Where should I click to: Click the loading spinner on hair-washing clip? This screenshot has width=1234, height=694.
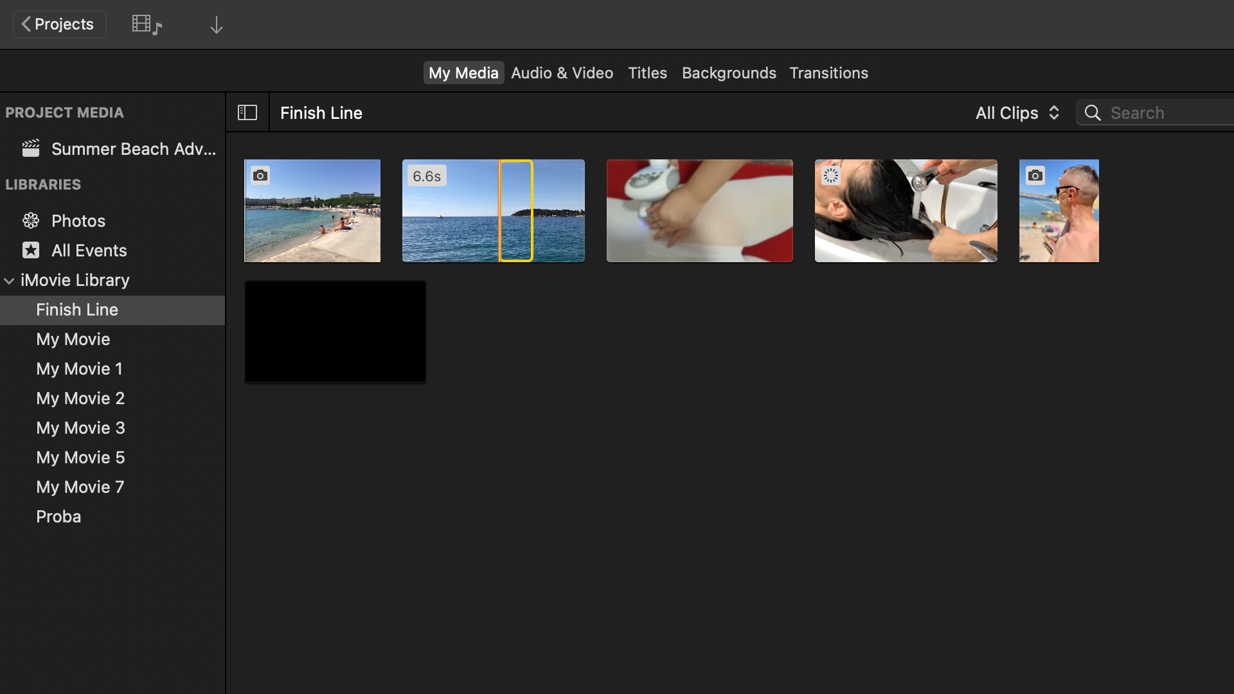pyautogui.click(x=831, y=175)
